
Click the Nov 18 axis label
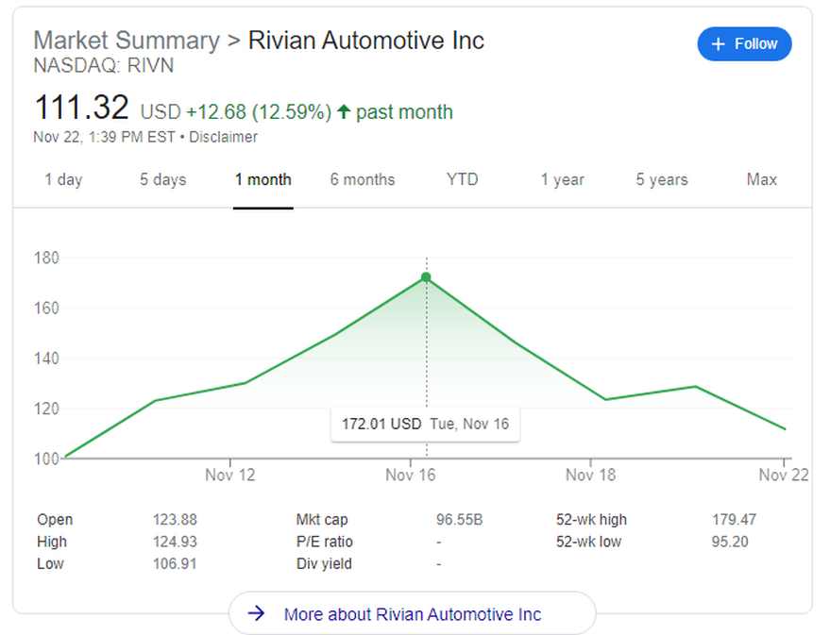click(x=591, y=475)
